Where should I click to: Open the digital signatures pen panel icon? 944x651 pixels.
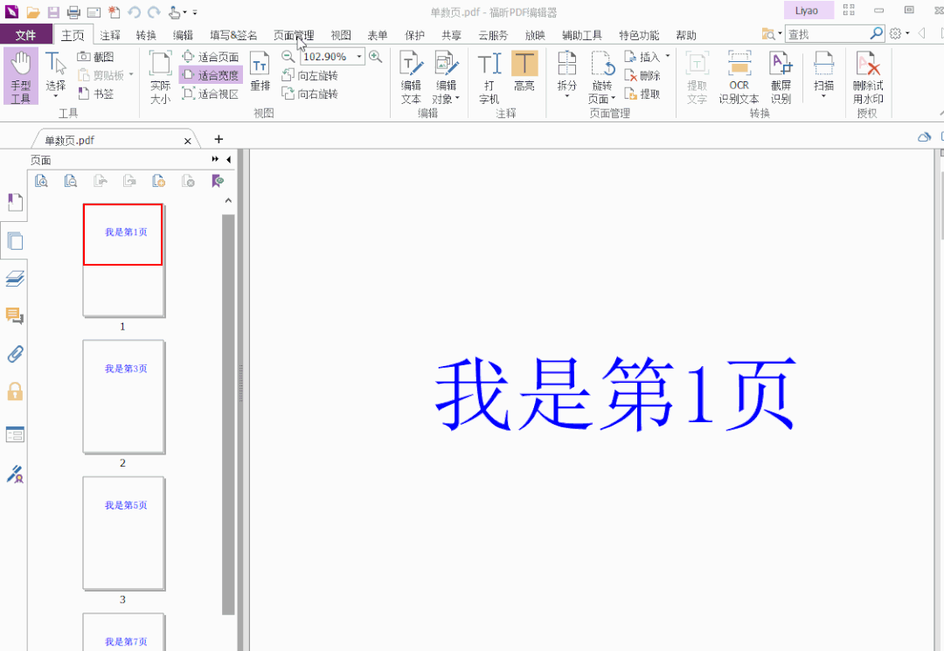(x=15, y=474)
